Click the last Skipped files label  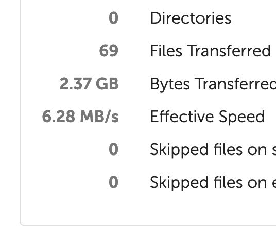213,183
